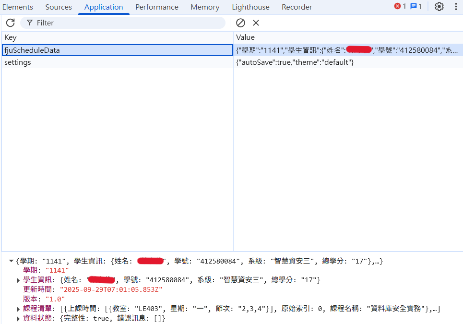Click the refresh storage icon
Screen dimensions: 463x324
[x=11, y=23]
